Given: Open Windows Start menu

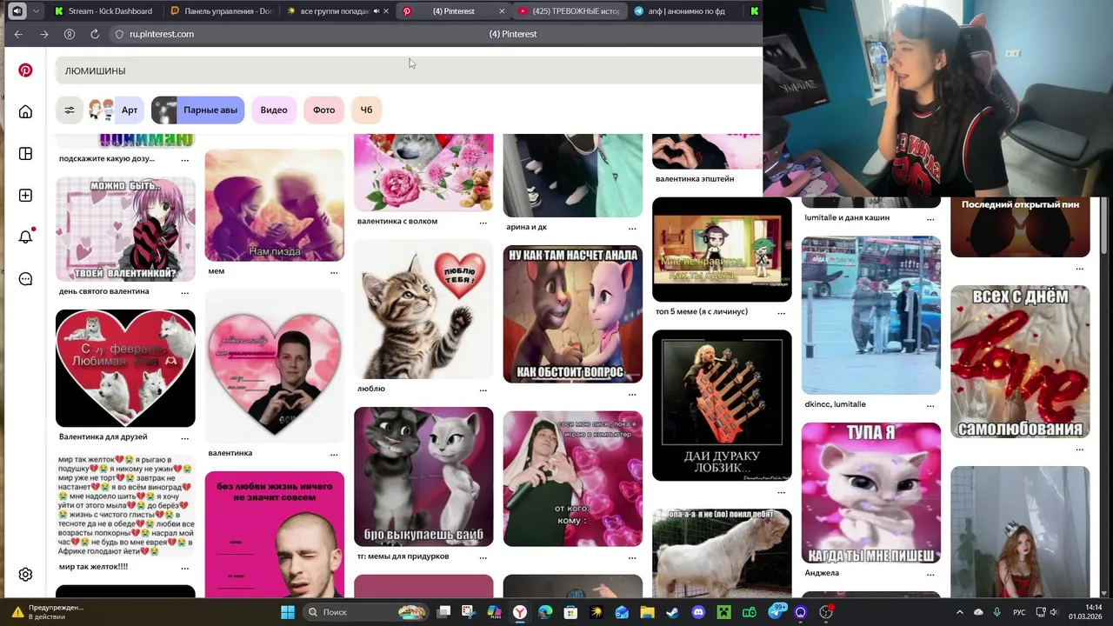Looking at the screenshot, I should click(x=288, y=612).
